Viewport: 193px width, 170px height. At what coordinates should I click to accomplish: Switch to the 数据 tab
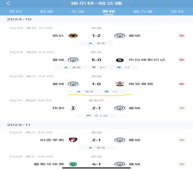(x=46, y=12)
